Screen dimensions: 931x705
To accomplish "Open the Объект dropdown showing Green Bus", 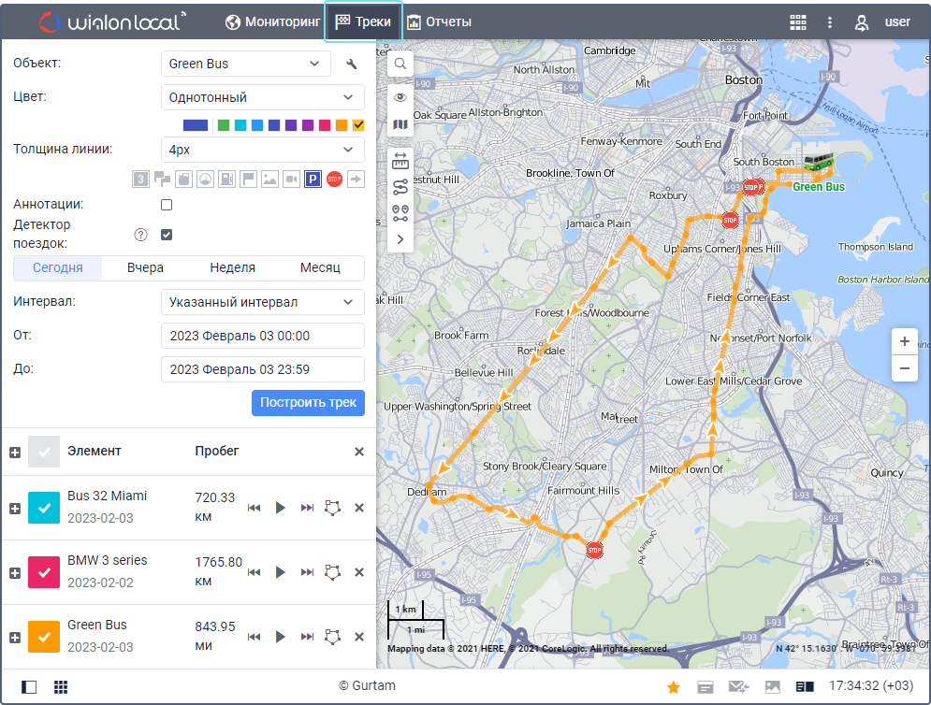I will [x=245, y=65].
